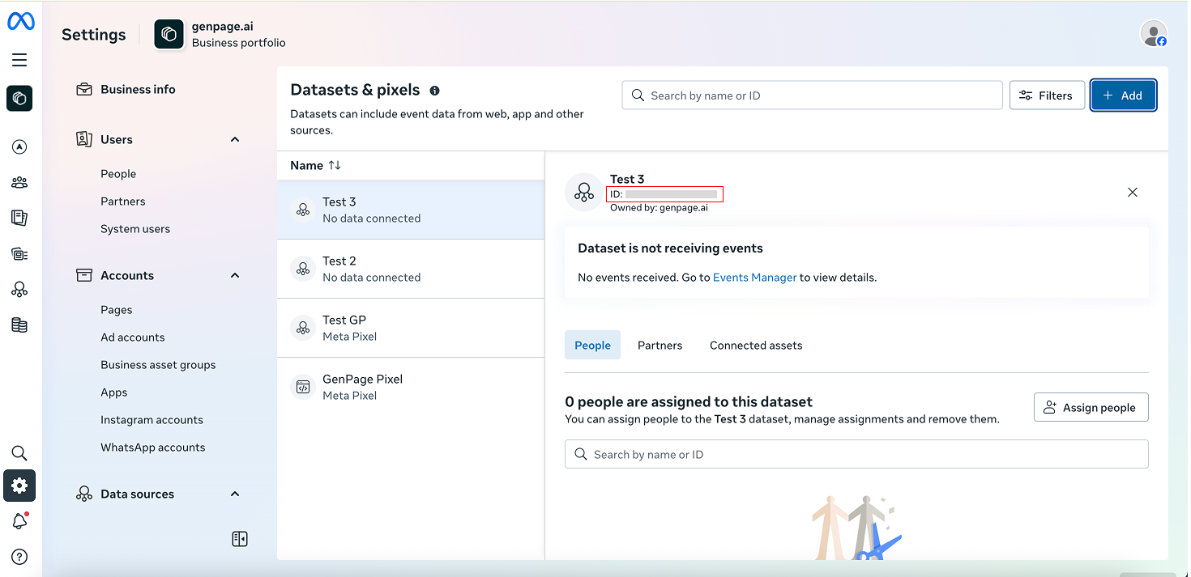The width and height of the screenshot is (1191, 577).
Task: Click the Meta logo icon
Action: click(20, 22)
